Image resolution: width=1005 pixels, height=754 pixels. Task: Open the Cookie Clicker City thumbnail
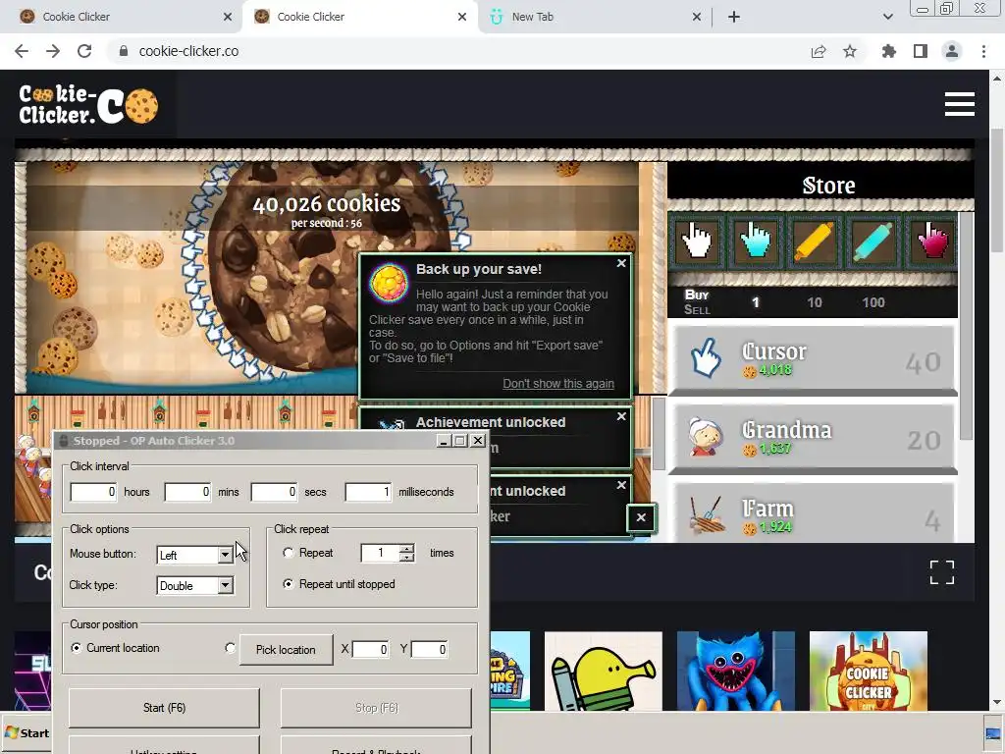869,671
